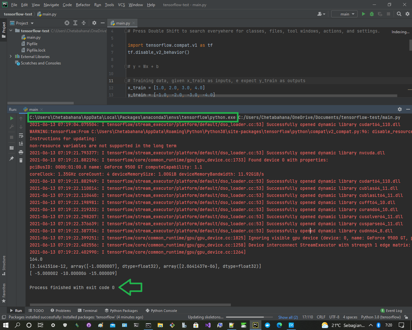Screen dimensions: 412x330
Task: Collapse all in Project panel
Action: click(84, 23)
